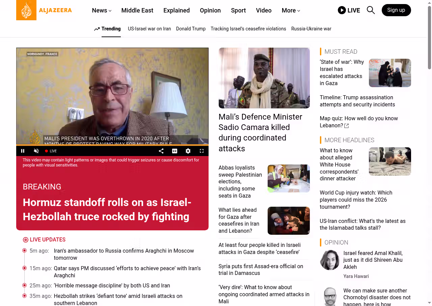
Task: Open the Middle East section
Action: [137, 10]
